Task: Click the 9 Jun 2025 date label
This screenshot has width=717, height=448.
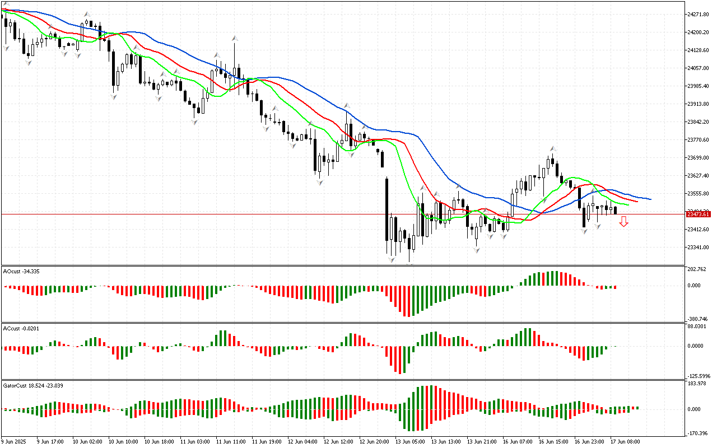Action: tap(15, 441)
